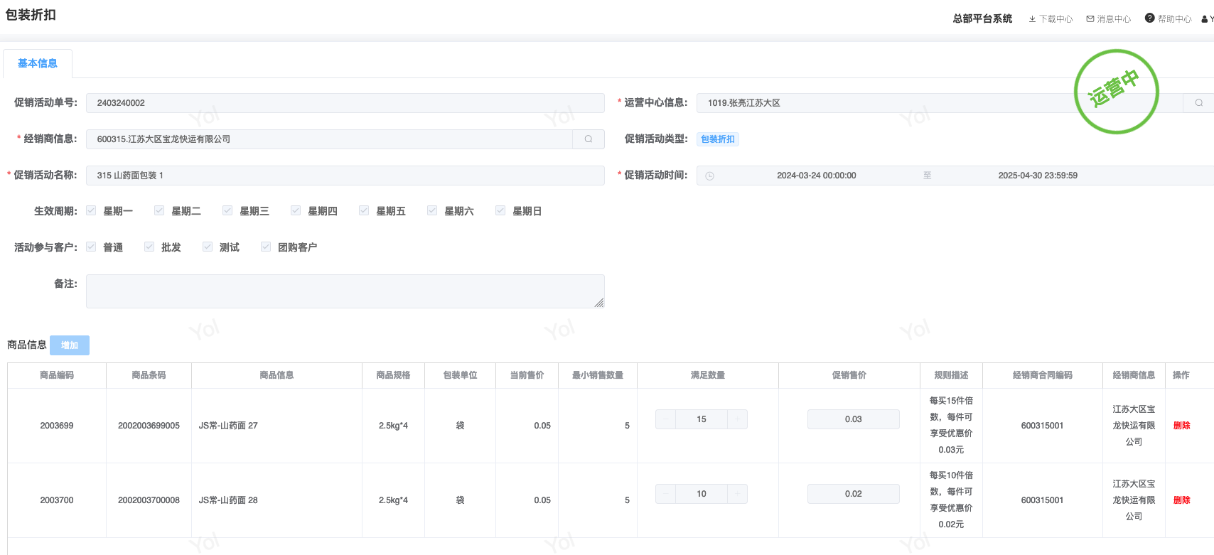Switch to the 基本信息 tab
The width and height of the screenshot is (1214, 555).
[x=38, y=63]
